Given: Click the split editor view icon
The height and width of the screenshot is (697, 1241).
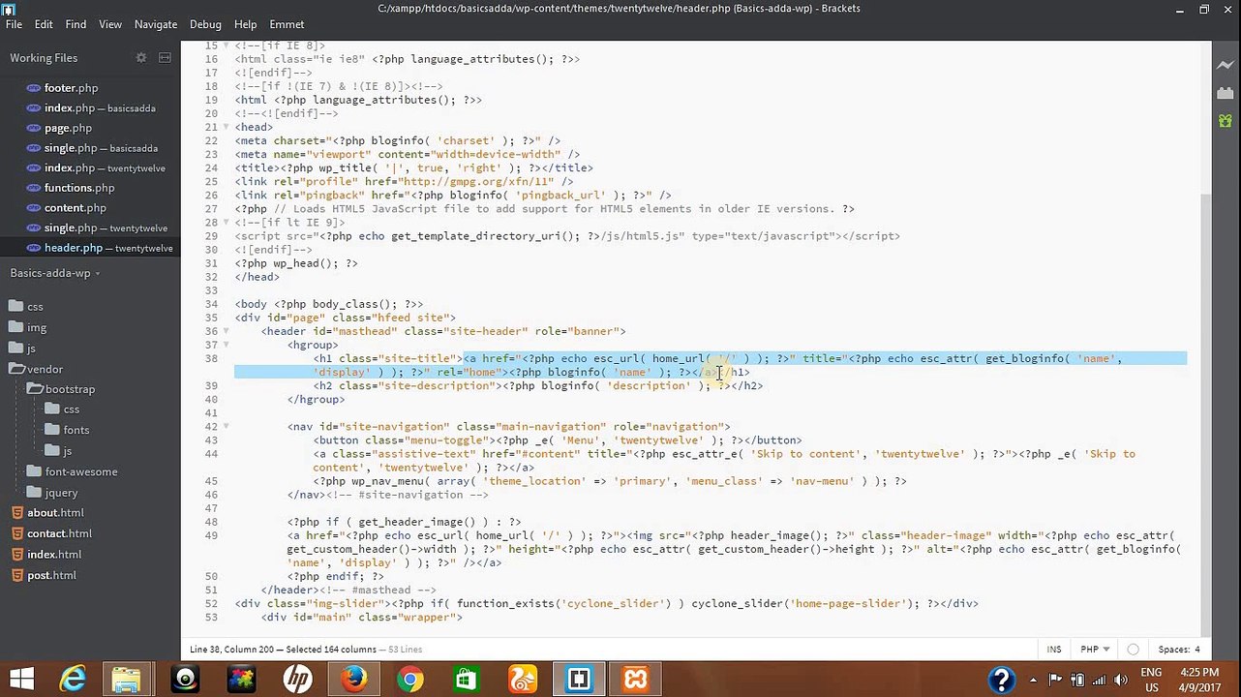Looking at the screenshot, I should point(165,58).
